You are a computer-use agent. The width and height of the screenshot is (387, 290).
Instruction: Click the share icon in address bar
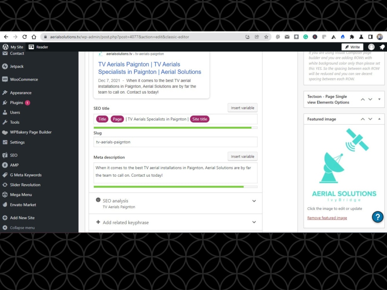257,37
